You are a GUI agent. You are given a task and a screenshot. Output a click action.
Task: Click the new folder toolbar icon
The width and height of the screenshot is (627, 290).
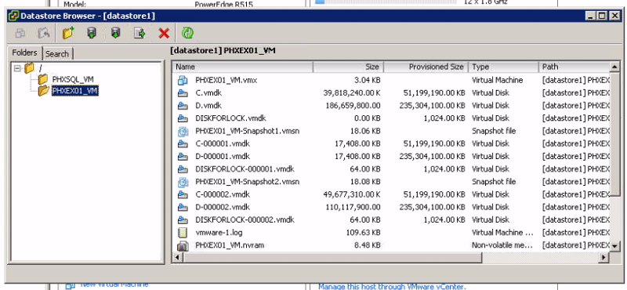[68, 33]
